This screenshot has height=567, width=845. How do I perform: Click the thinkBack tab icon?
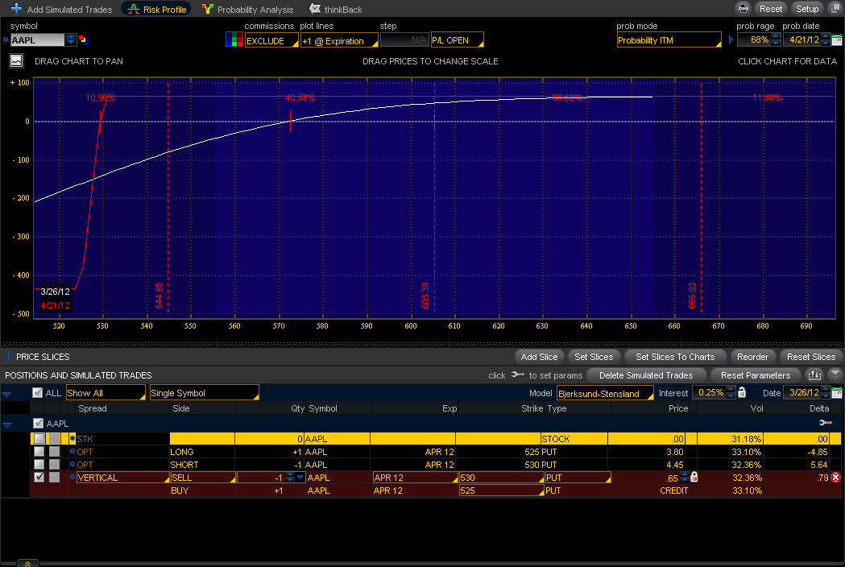[x=315, y=9]
